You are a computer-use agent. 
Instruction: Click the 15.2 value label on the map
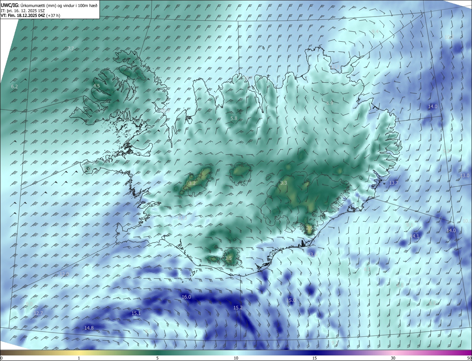(238, 307)
